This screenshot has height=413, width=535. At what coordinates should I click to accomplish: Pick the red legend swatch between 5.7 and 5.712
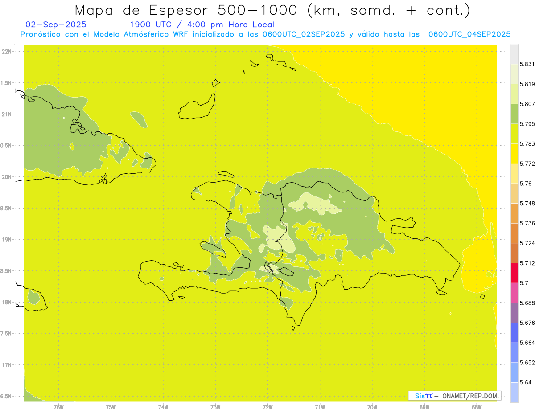pyautogui.click(x=514, y=273)
